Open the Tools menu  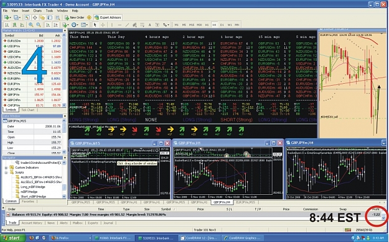point(49,11)
